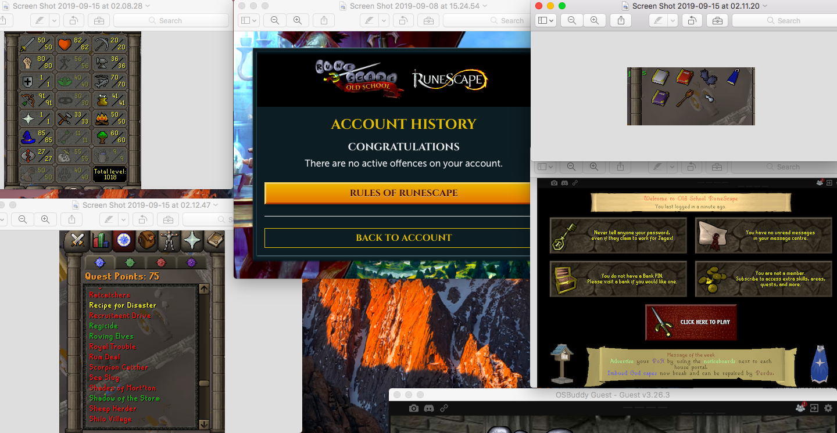
Task: Click Share in the 15.24.54 window toolbar
Action: 324,20
